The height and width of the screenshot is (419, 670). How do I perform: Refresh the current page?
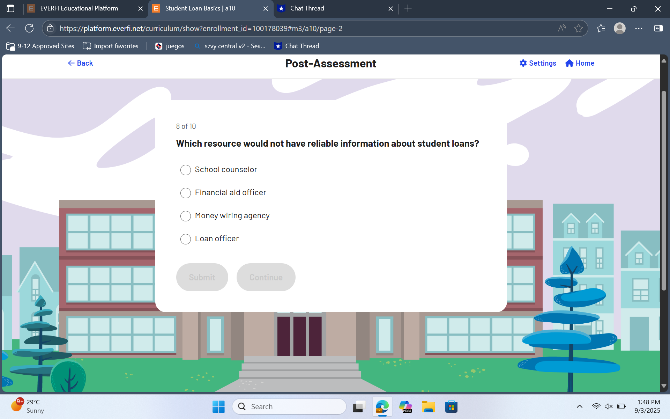pos(29,28)
